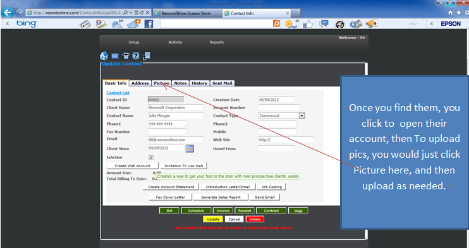Click the Facebook icon in Bing bar

pos(149,24)
